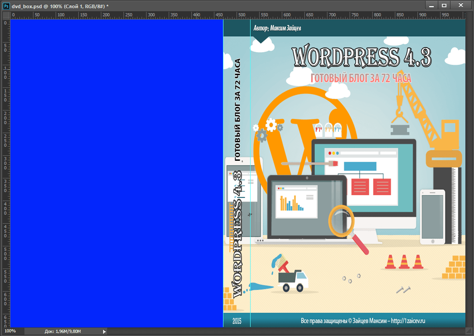Click the dump truck illustration
Screen dimensions: 474x336
(292, 277)
